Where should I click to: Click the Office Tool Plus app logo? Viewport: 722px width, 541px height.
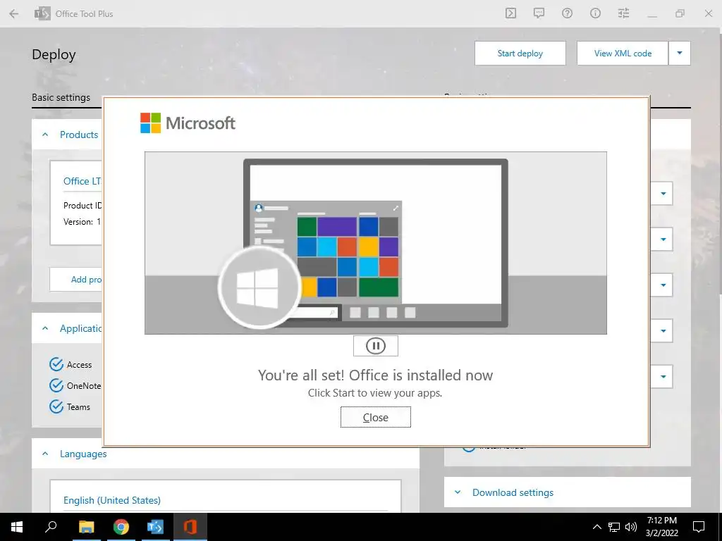(x=42, y=14)
